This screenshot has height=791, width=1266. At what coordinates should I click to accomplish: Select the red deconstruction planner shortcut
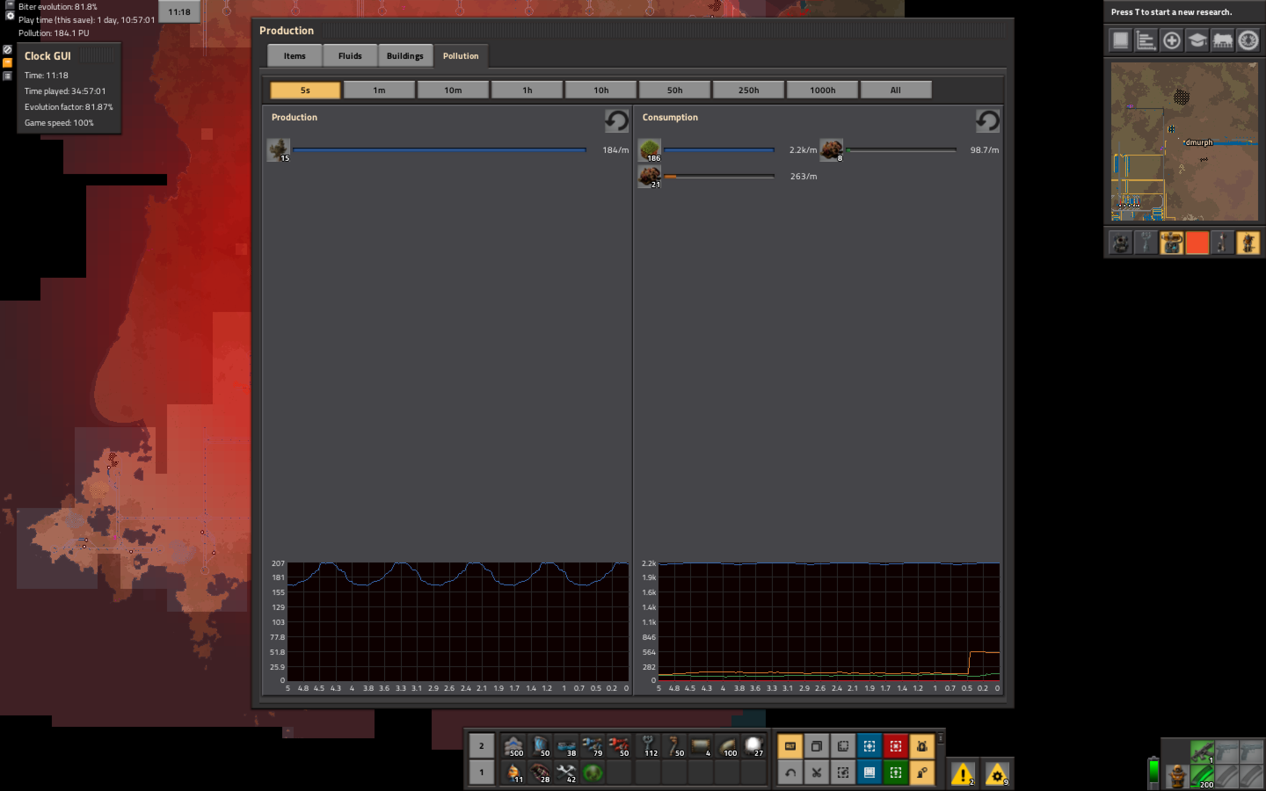pyautogui.click(x=895, y=746)
